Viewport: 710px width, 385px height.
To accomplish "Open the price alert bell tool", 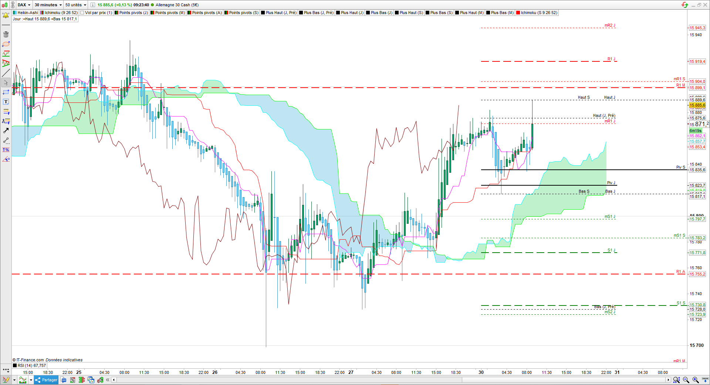I will coord(6,16).
